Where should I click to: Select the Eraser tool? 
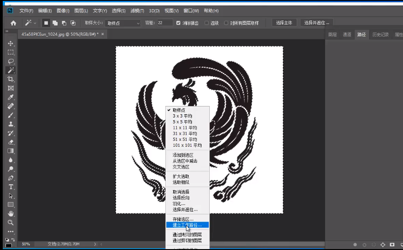[x=11, y=142]
